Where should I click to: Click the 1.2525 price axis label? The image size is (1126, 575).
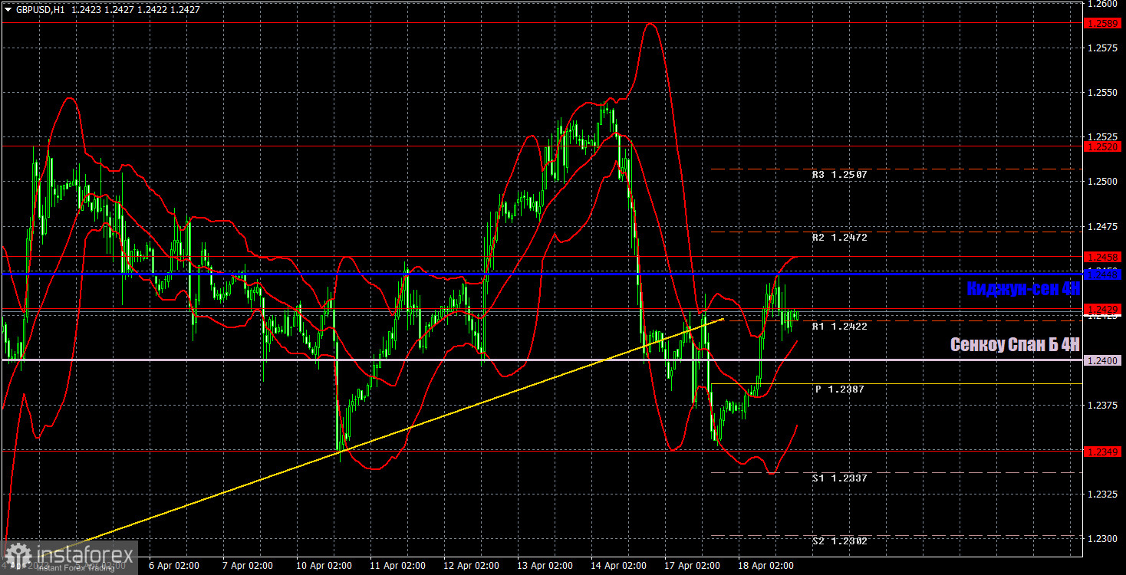coord(1103,136)
